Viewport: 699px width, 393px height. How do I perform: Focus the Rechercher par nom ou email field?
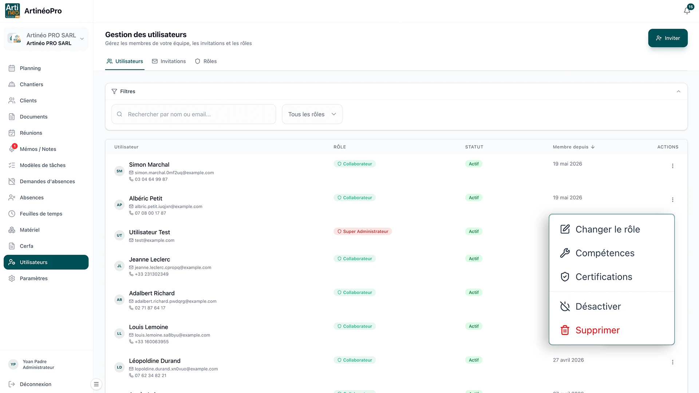tap(194, 114)
